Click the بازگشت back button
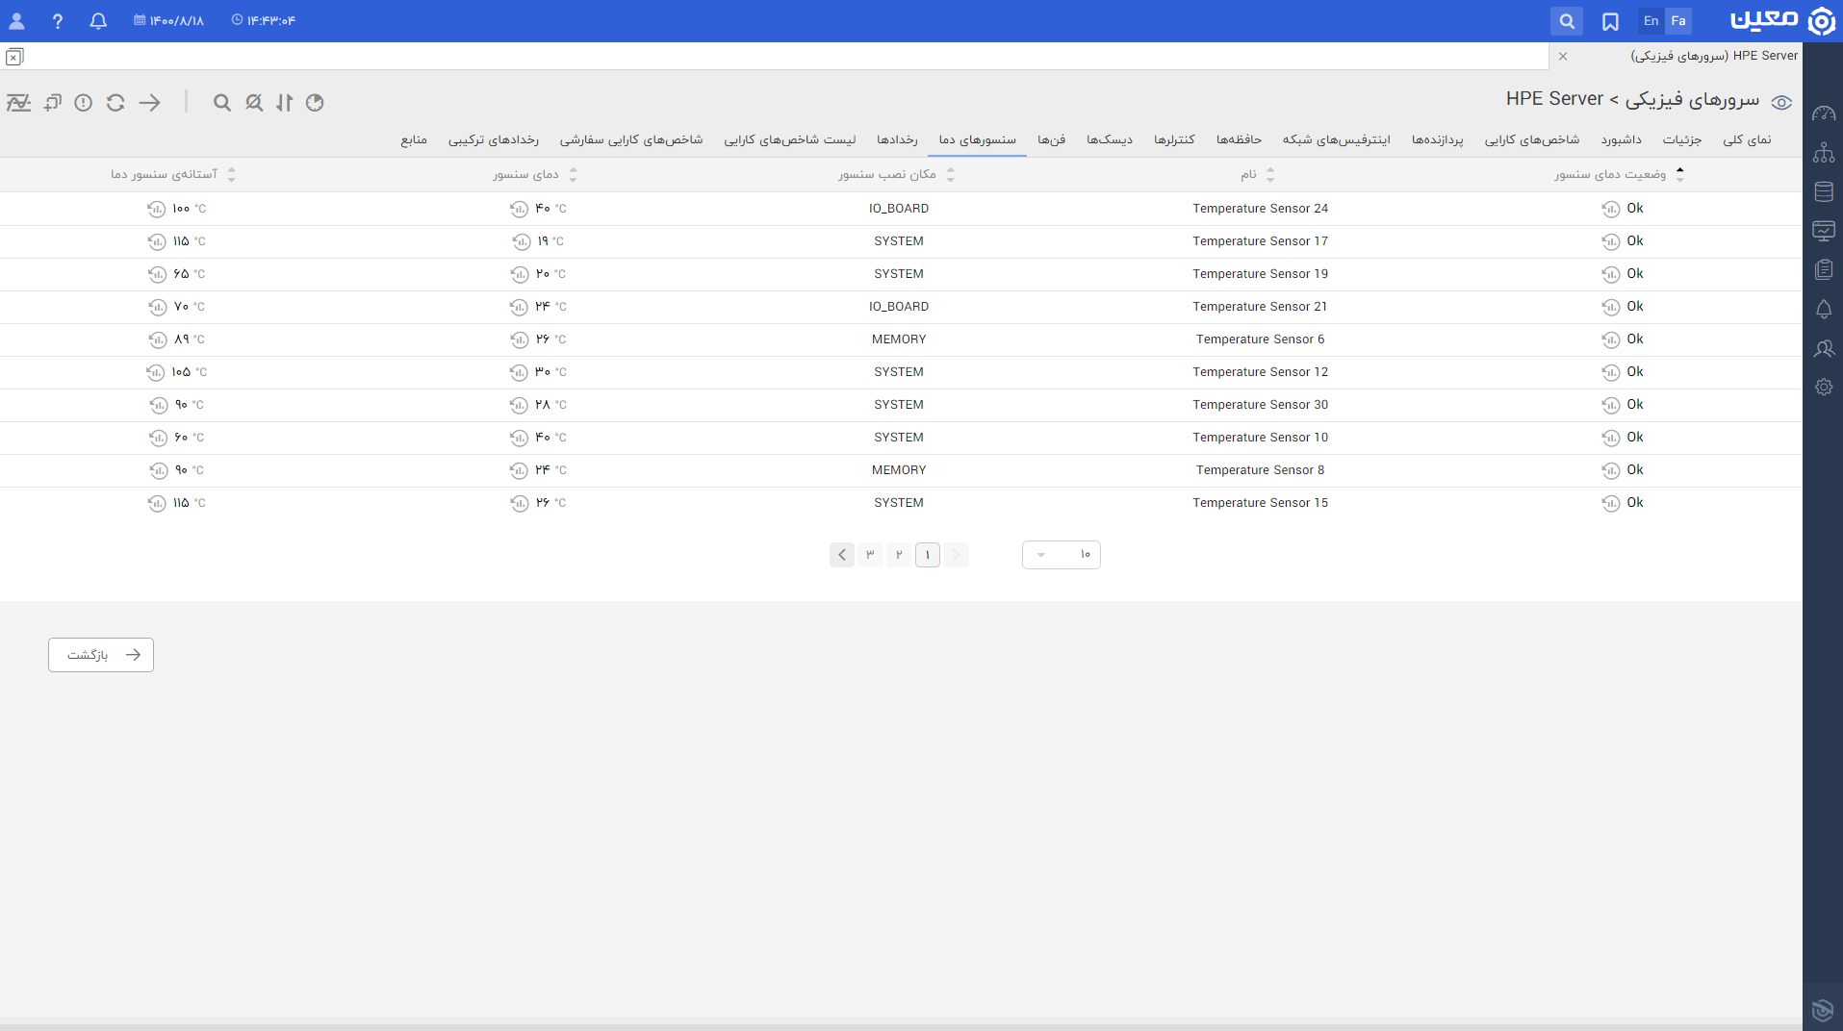Image resolution: width=1843 pixels, height=1031 pixels. [101, 655]
